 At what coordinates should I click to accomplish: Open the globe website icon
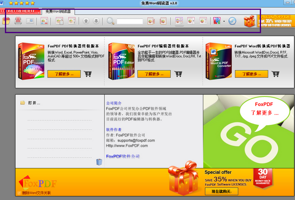(x=232, y=21)
